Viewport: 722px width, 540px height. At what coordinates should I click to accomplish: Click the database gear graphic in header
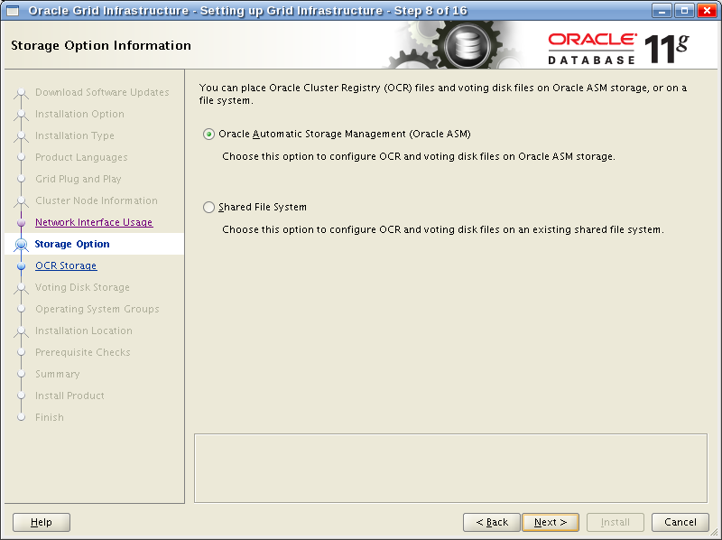467,45
